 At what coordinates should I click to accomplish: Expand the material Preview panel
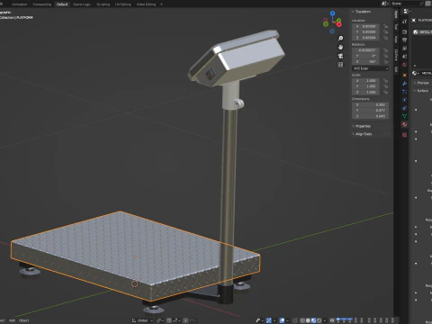click(421, 83)
